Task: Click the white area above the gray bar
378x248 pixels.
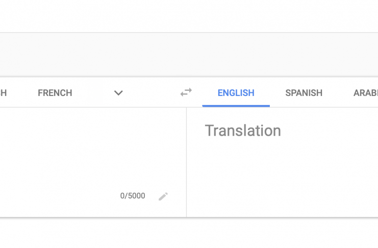Action: pos(189,15)
